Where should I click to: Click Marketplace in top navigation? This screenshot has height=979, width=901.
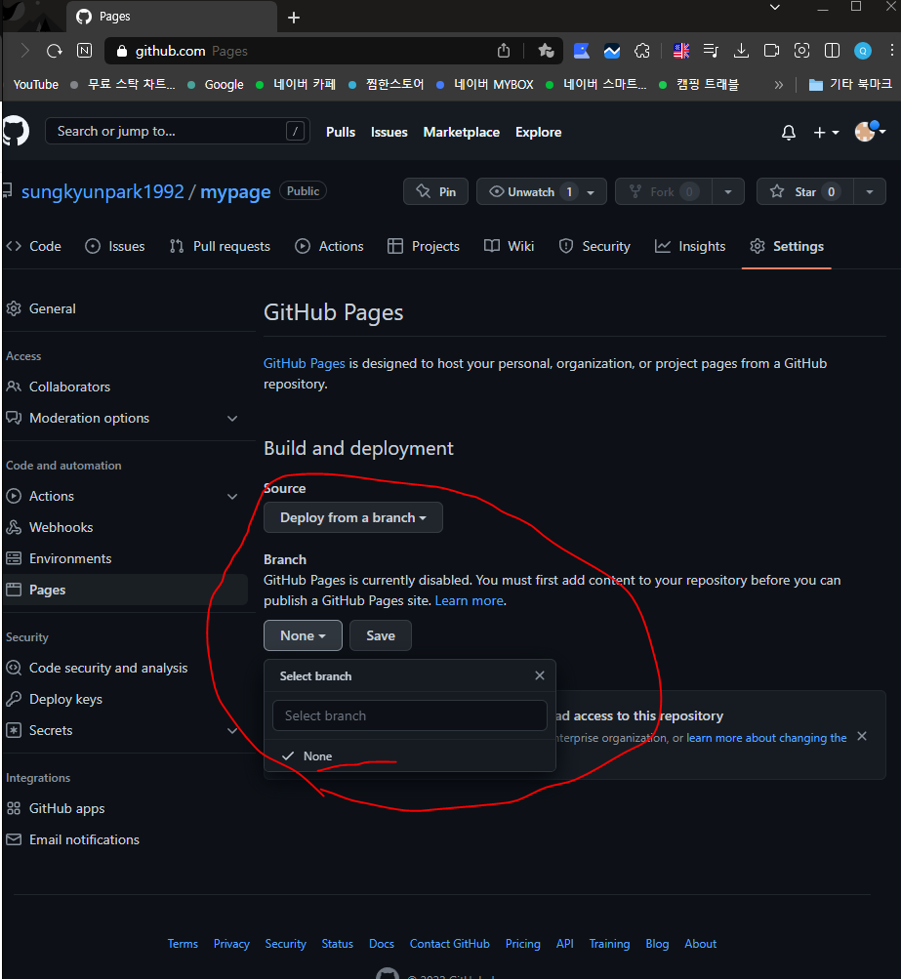[x=462, y=133]
